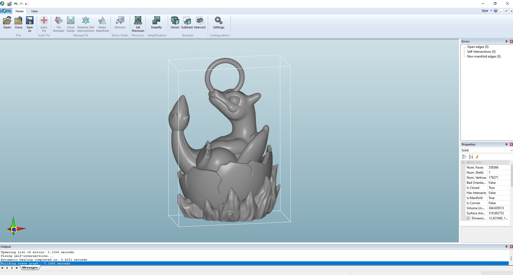Redo action in quick access toolbar
513x275 pixels.
point(21,4)
